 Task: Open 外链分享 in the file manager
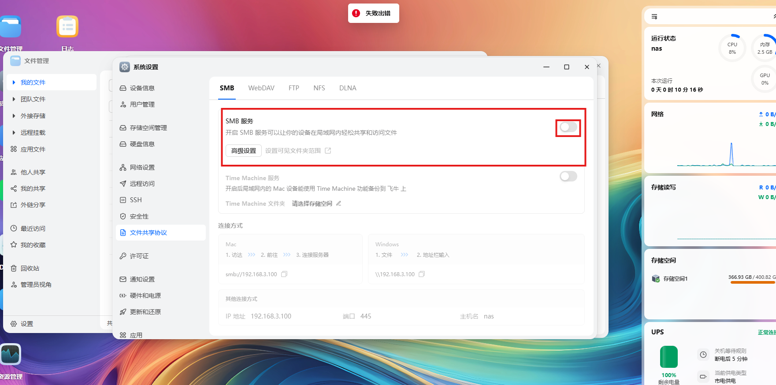point(52,205)
